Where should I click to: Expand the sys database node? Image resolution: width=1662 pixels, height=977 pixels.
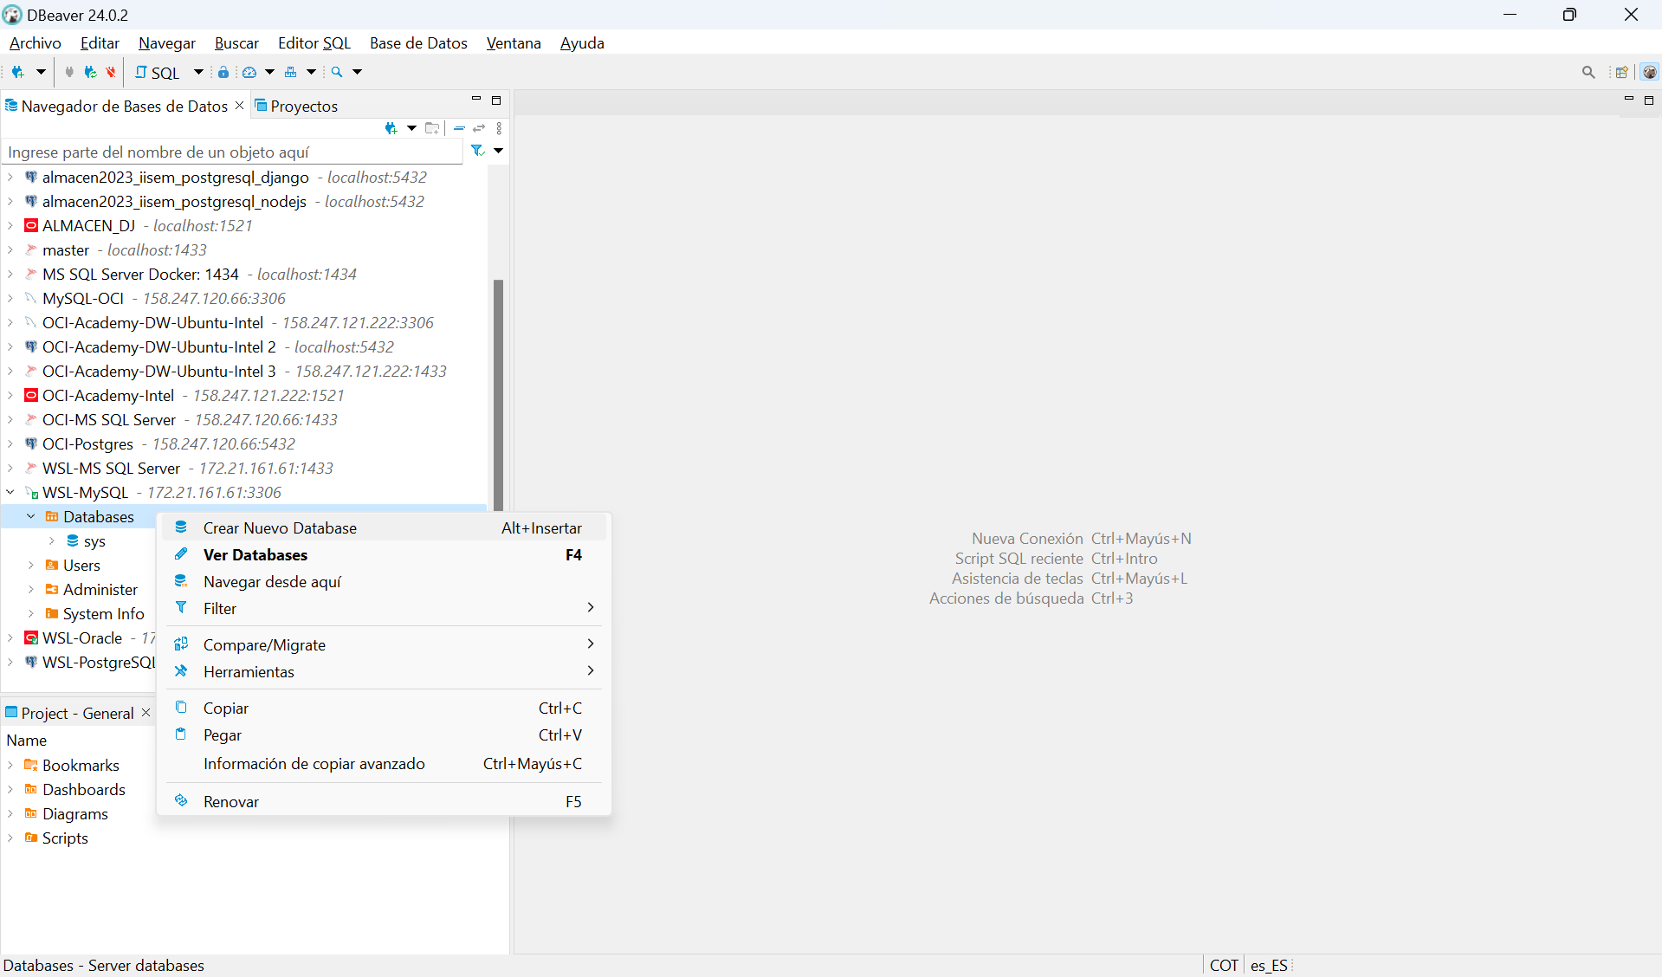pos(52,540)
